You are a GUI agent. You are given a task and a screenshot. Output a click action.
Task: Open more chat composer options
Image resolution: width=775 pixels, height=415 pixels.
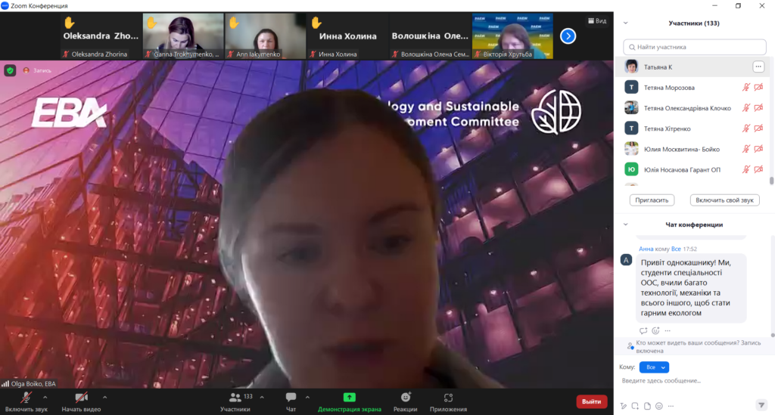click(671, 406)
